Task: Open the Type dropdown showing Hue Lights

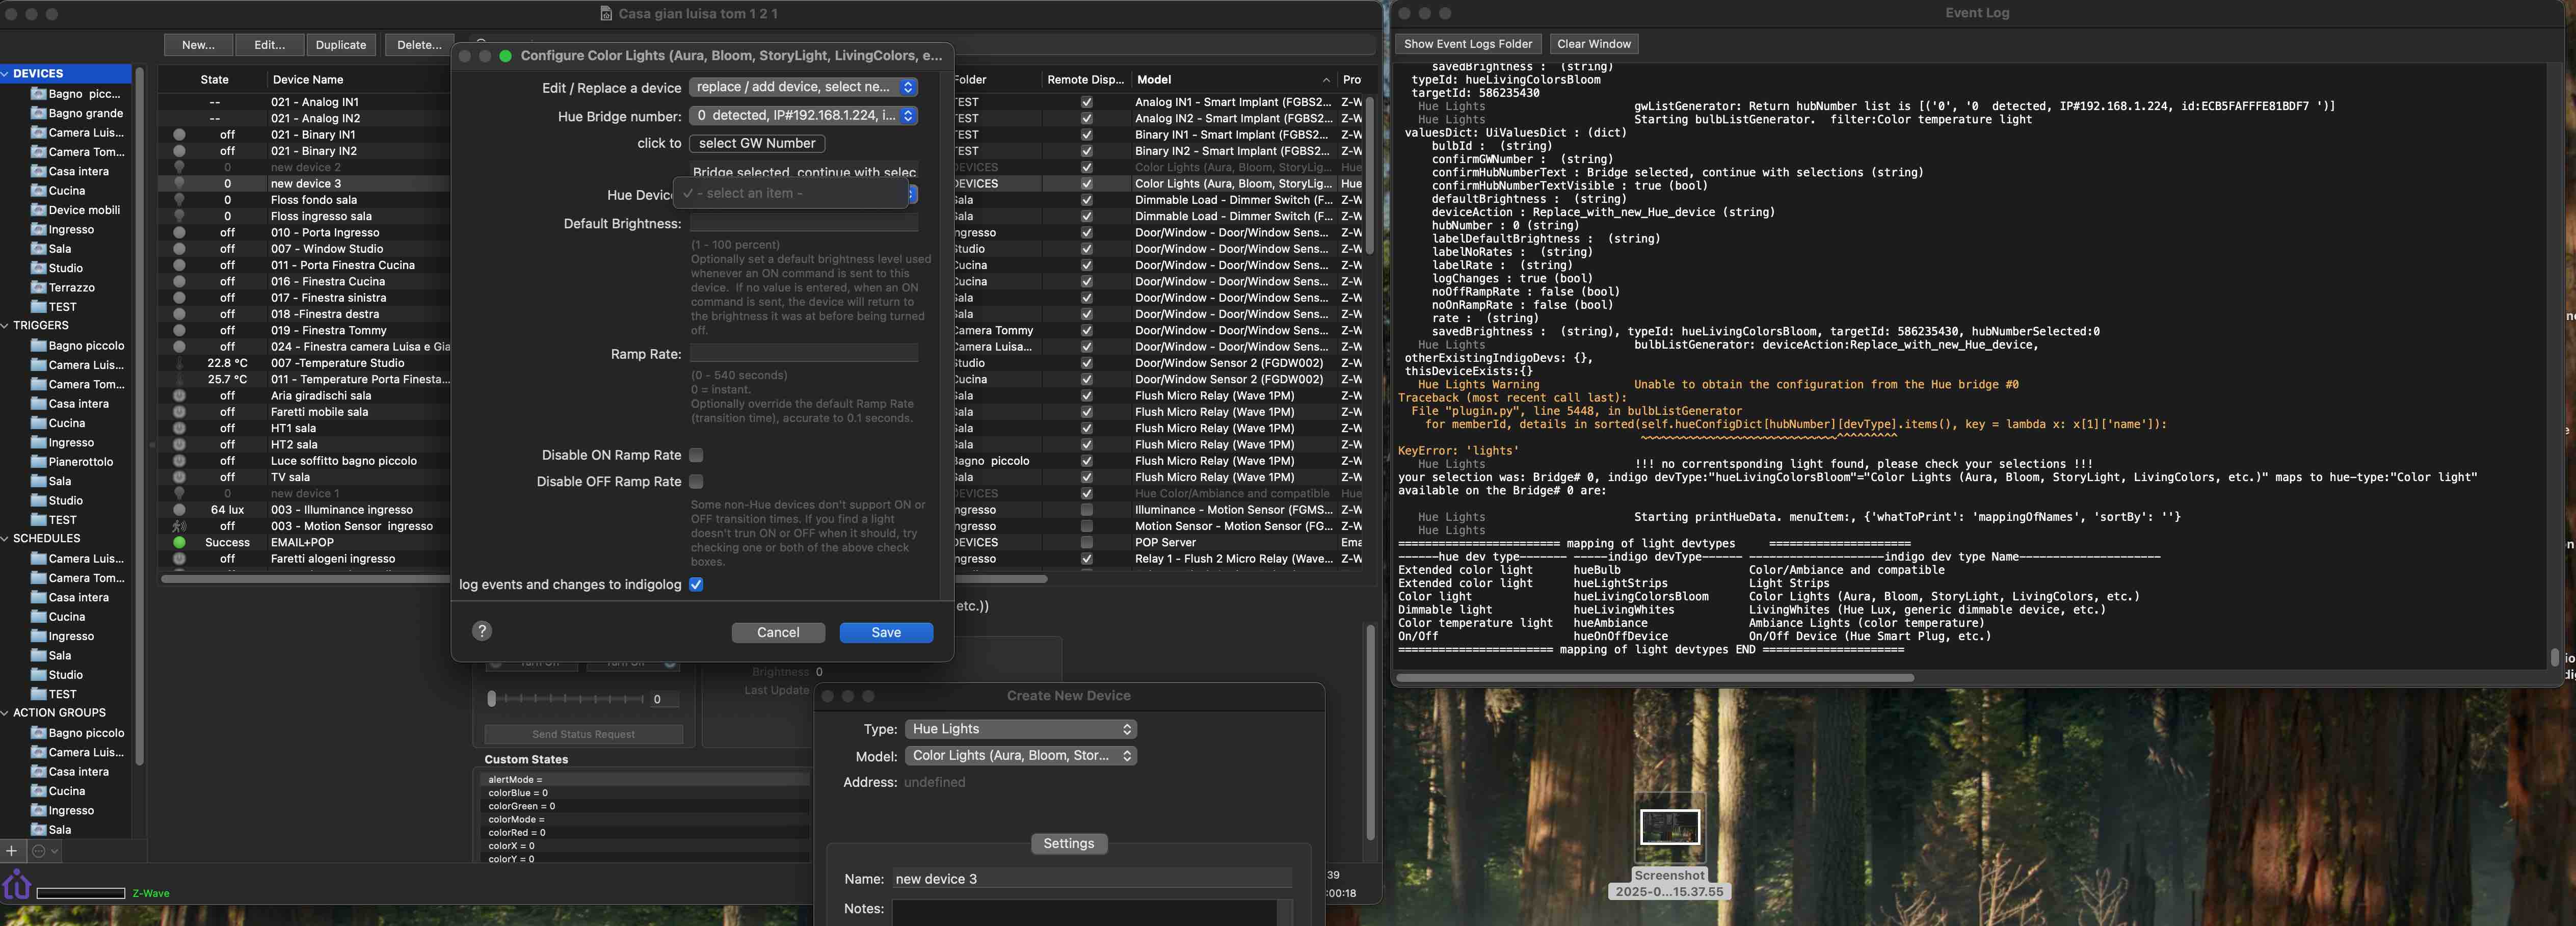Action: pos(1020,729)
